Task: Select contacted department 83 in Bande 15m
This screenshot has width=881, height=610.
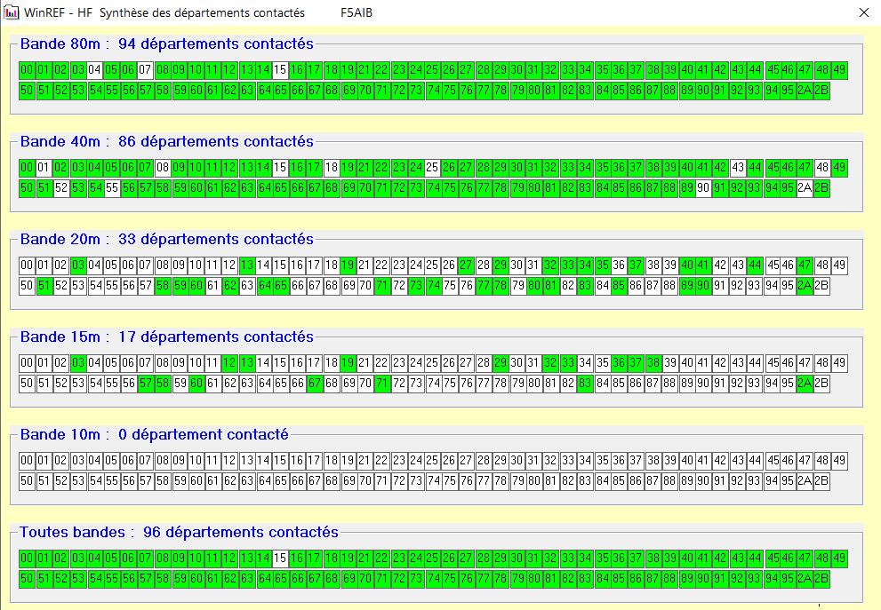Action: [584, 383]
